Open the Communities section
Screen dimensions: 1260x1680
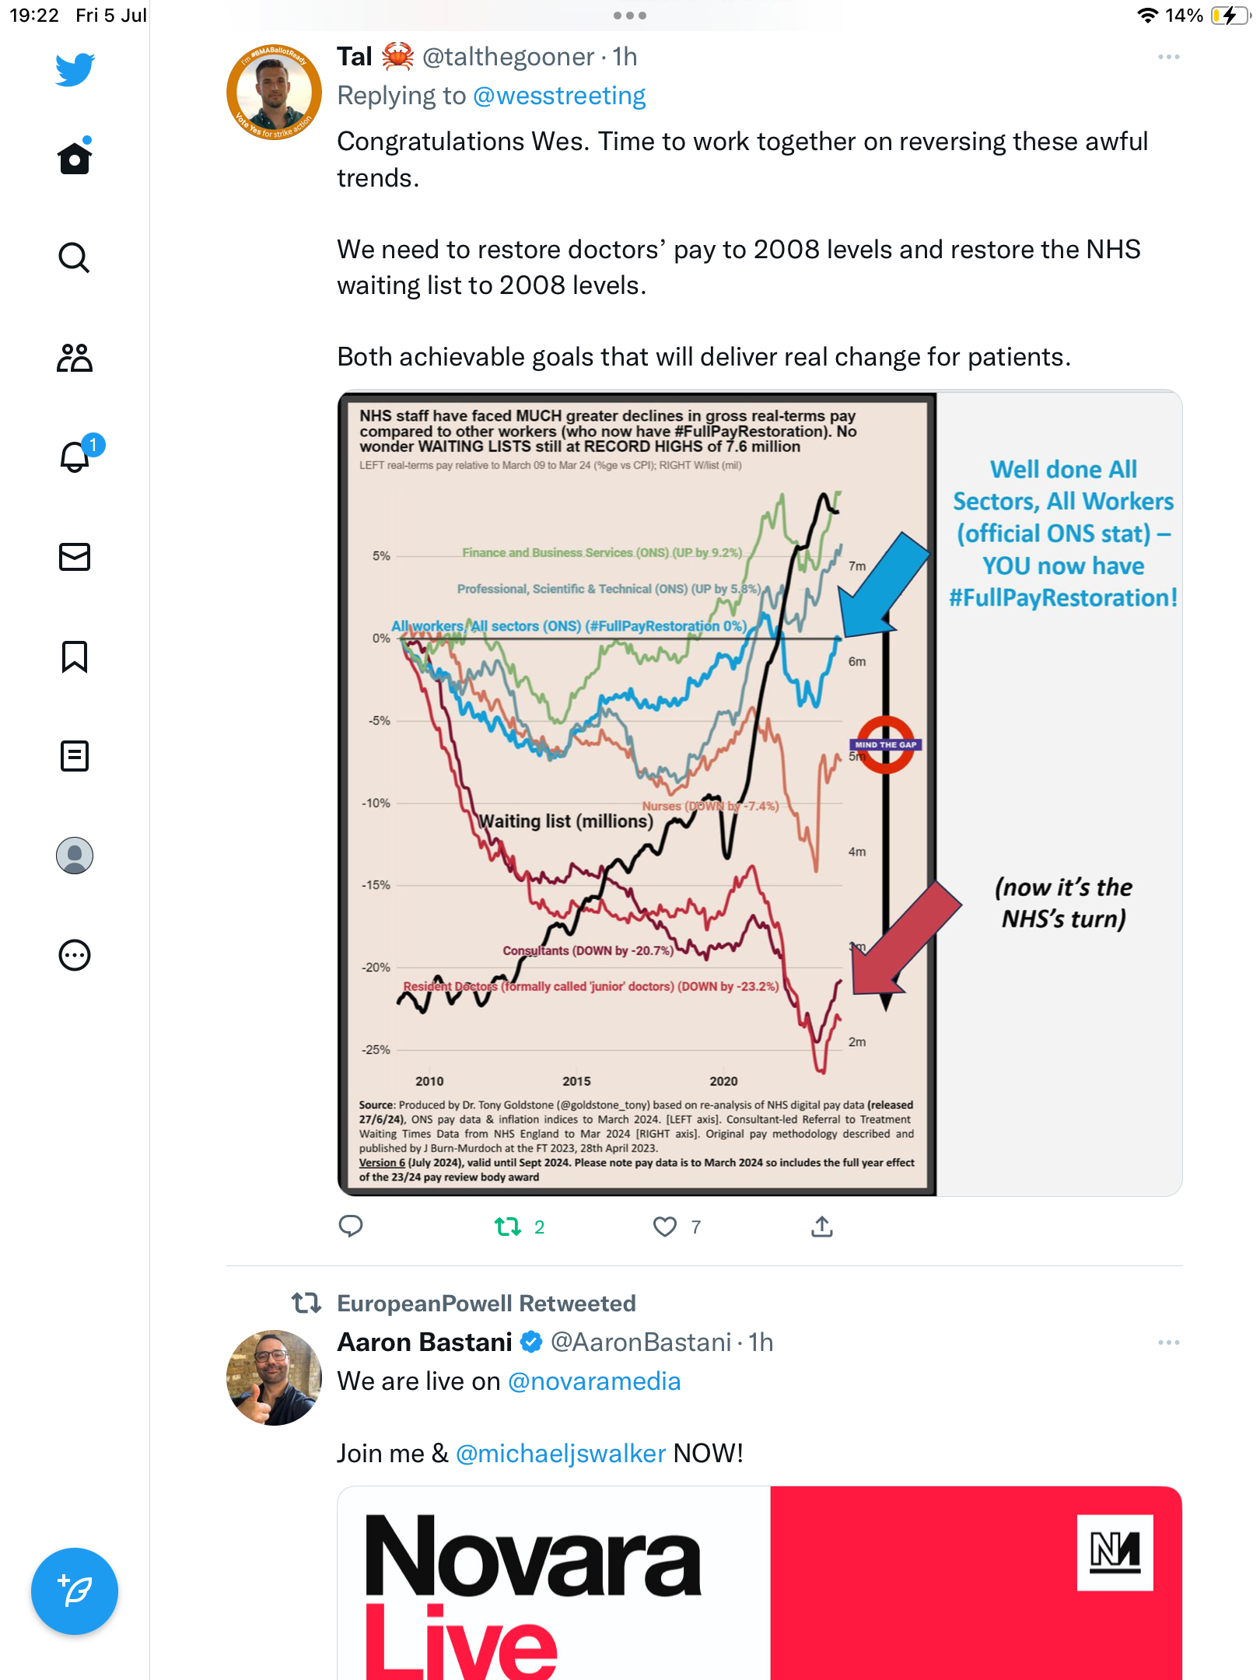tap(75, 358)
